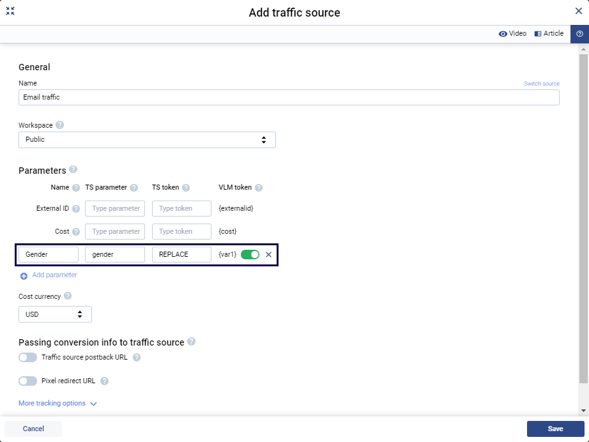Enable the Pixel redirect URL toggle
The image size is (589, 442).
tap(27, 381)
